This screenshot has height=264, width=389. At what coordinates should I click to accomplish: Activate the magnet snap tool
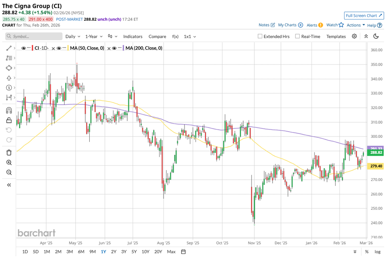point(9,110)
